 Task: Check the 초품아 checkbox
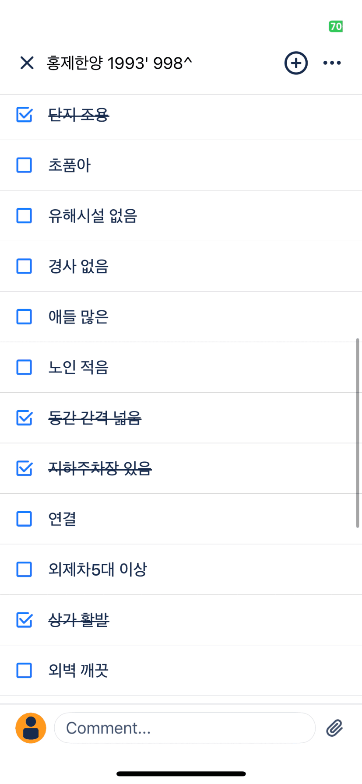(24, 165)
